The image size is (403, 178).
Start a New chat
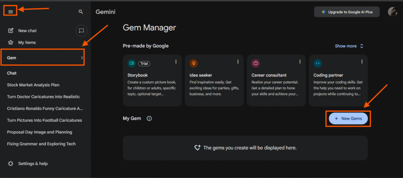tap(27, 31)
